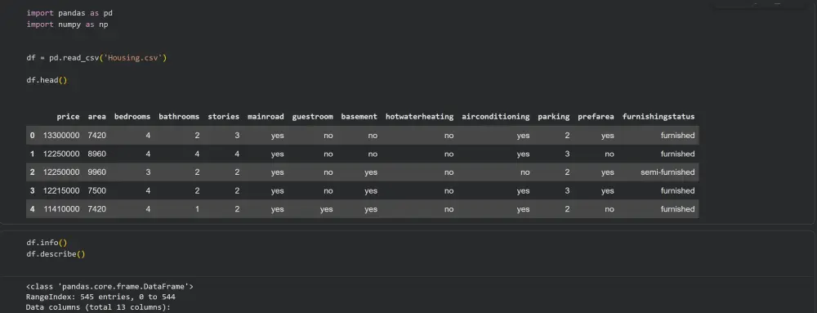
Task: Select the 'guestroom' column header
Action: [313, 117]
